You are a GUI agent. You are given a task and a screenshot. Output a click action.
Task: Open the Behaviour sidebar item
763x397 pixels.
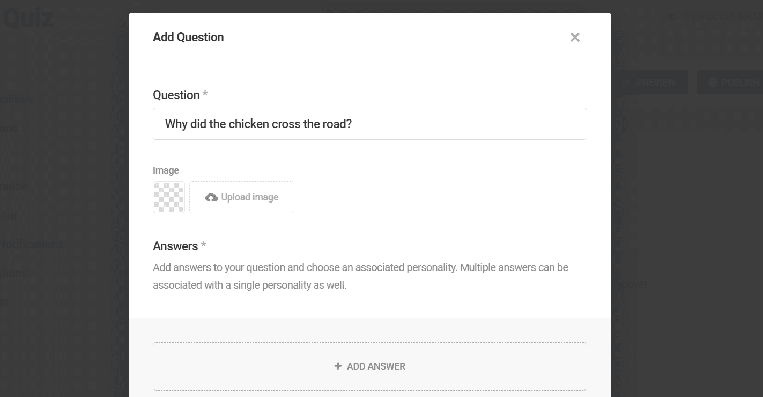[x=9, y=215]
